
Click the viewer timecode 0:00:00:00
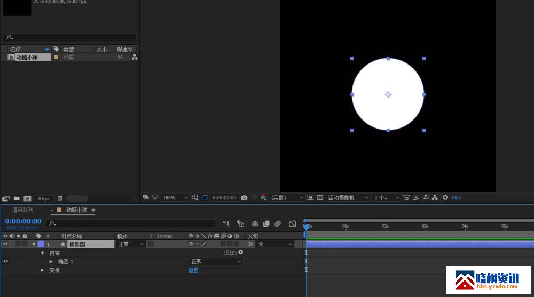(224, 198)
